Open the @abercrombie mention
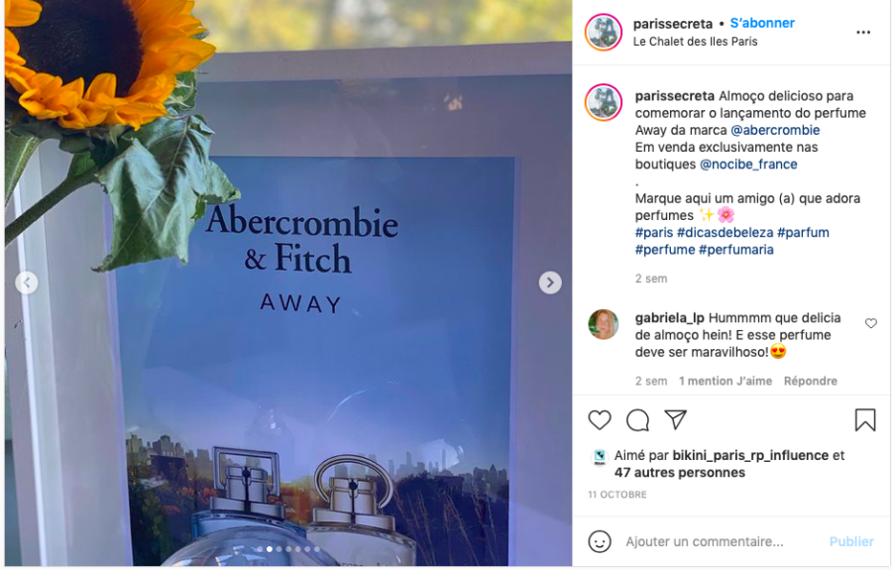Screen dimensions: 892x570 pos(775,130)
